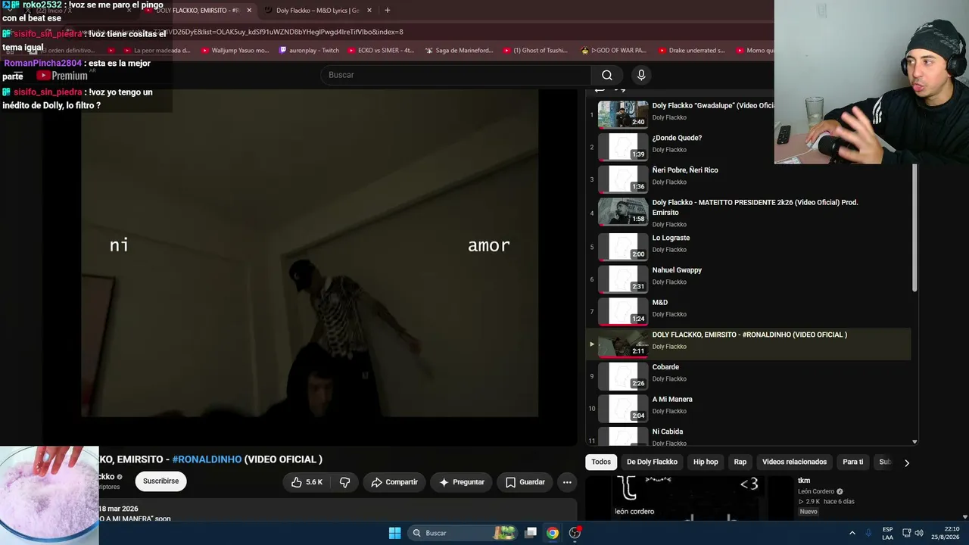Open Saga de Marineford bookmark
This screenshot has width=969, height=545.
459,51
